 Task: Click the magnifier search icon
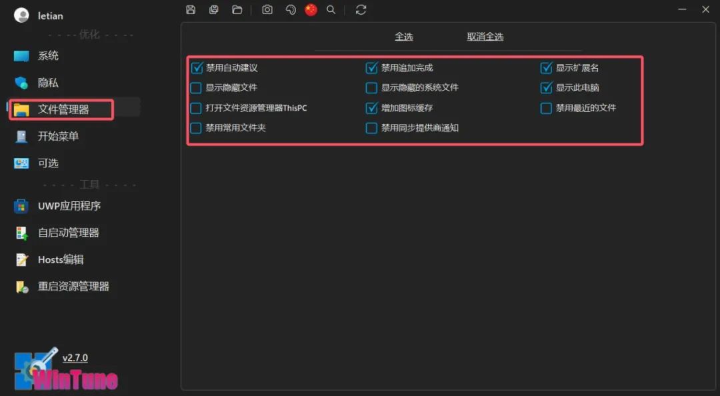pos(331,10)
